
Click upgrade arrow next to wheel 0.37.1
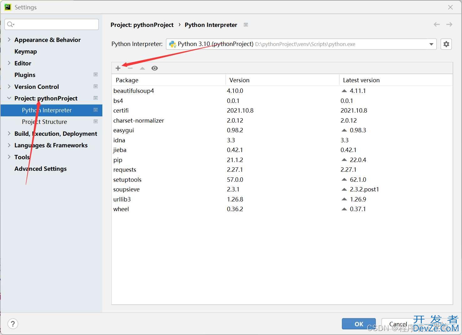[x=344, y=209]
